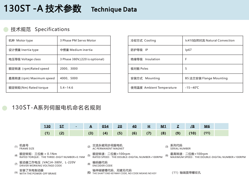
Task: Click the "3 Phase PM Servo Motor" cell
Action: 78,41
